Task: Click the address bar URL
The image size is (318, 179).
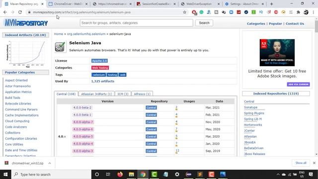Action: pyautogui.click(x=81, y=12)
